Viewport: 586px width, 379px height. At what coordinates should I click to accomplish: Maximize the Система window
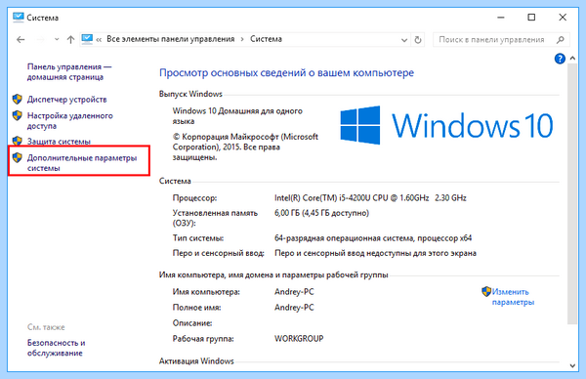click(x=531, y=18)
